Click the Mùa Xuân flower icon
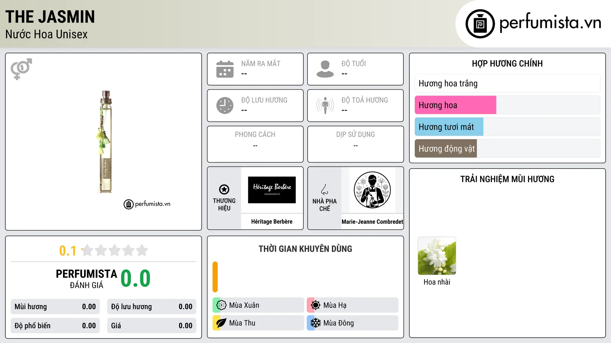Viewport: 611px width, 343px height. coord(221,305)
